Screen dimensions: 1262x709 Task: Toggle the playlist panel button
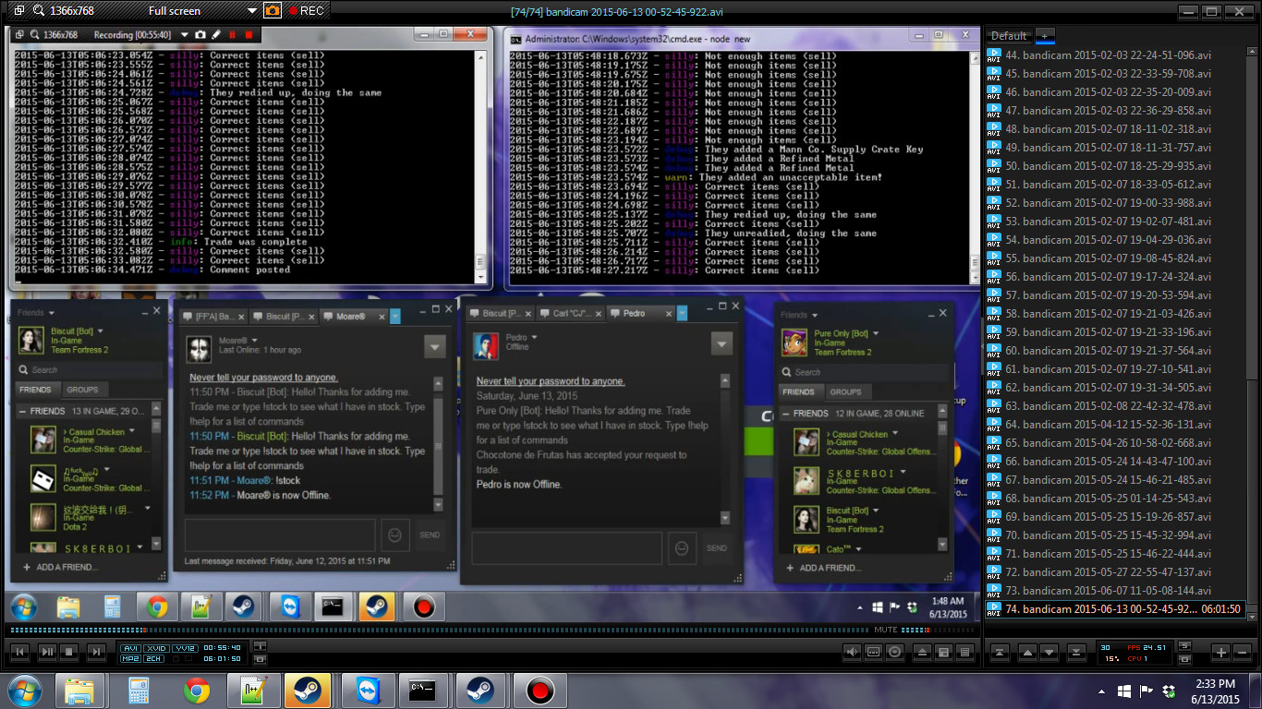pos(965,653)
